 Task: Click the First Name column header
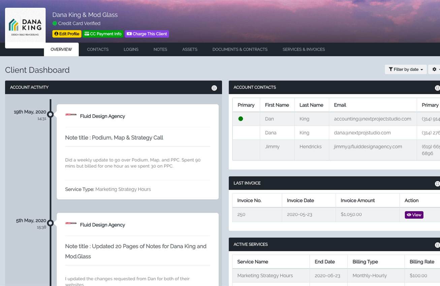point(277,105)
